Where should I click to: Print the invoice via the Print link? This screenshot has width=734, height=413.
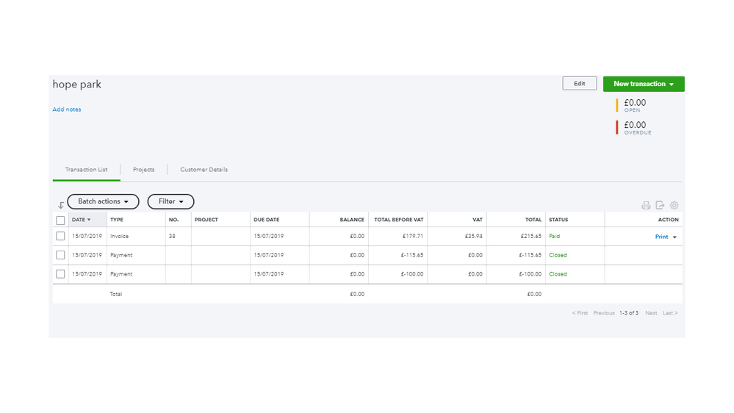(x=661, y=237)
